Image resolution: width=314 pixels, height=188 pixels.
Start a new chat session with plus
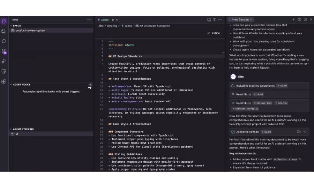pos(293,19)
